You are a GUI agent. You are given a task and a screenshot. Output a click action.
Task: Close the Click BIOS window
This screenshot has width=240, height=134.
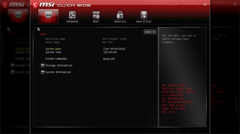[205, 5]
